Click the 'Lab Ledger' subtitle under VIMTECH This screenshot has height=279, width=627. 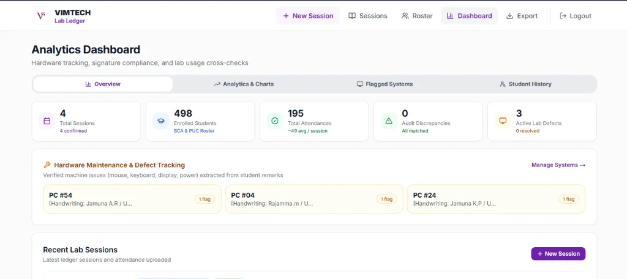[x=70, y=21]
